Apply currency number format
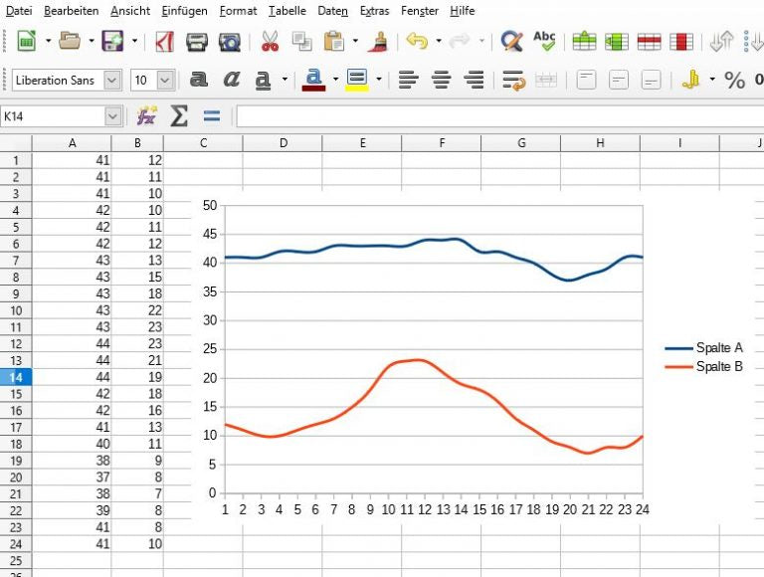Image resolution: width=764 pixels, height=577 pixels. pos(690,80)
